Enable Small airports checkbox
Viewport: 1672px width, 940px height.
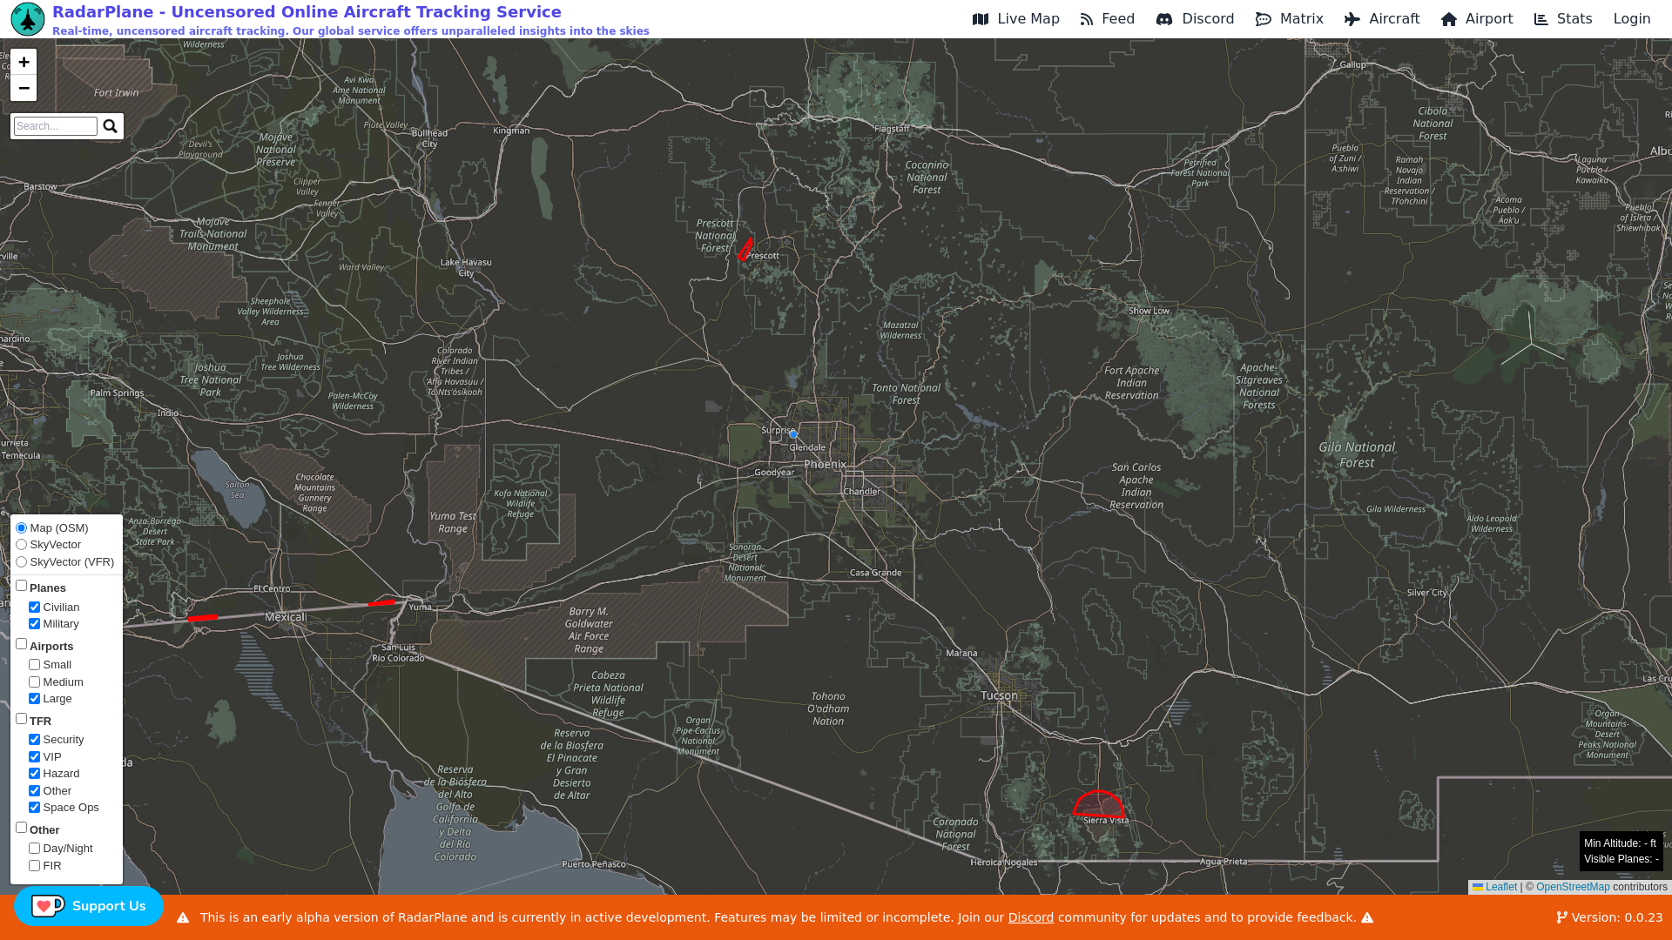click(x=35, y=665)
